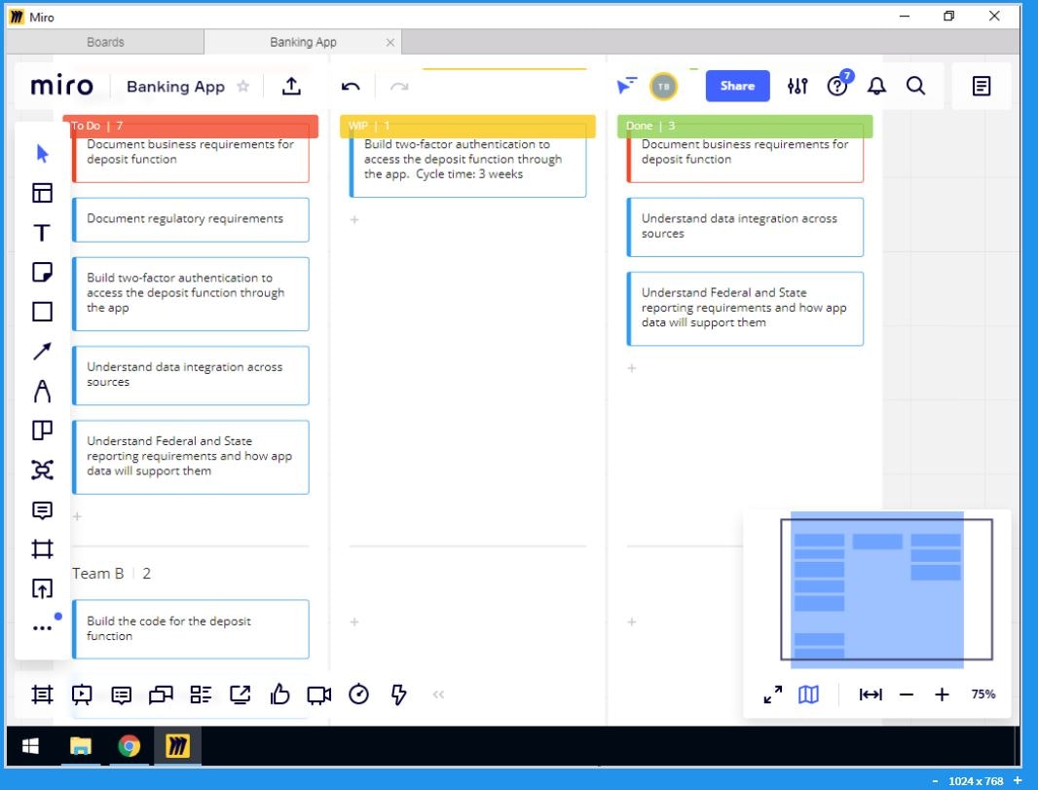Screen dimensions: 1038x790
Task: Click the Team B swimlane label
Action: (x=98, y=574)
